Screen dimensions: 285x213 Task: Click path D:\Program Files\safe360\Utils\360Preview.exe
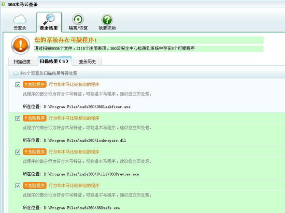pos(91,174)
